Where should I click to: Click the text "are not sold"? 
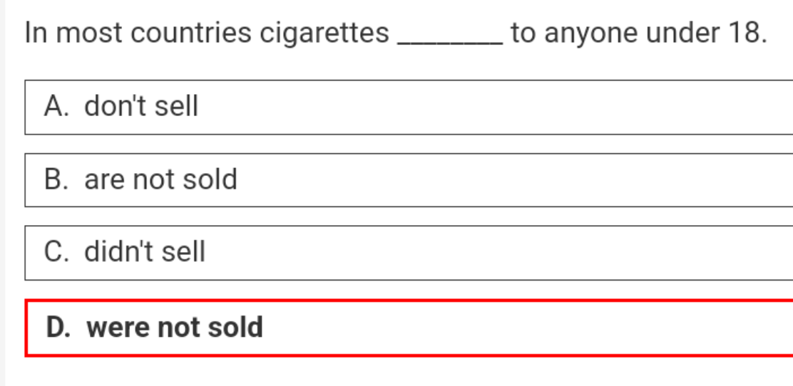point(160,179)
